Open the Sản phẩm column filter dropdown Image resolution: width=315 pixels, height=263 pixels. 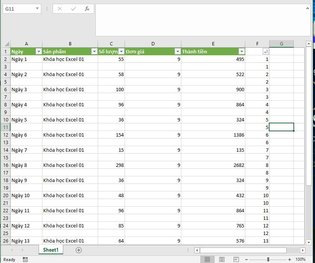[95, 51]
